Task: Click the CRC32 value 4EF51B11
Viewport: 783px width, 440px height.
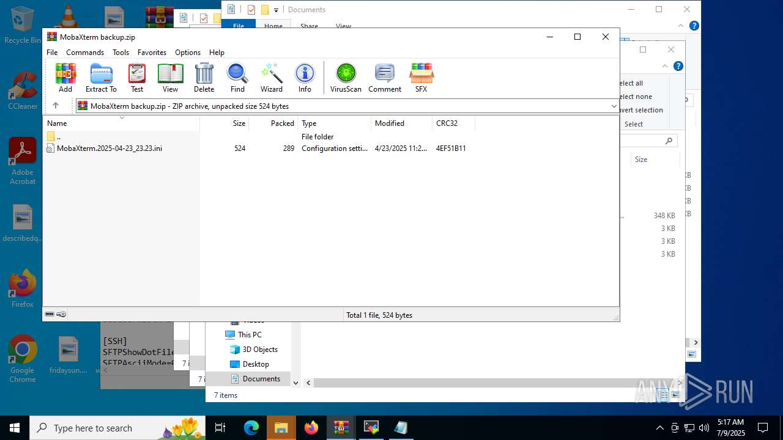Action: pyautogui.click(x=451, y=148)
